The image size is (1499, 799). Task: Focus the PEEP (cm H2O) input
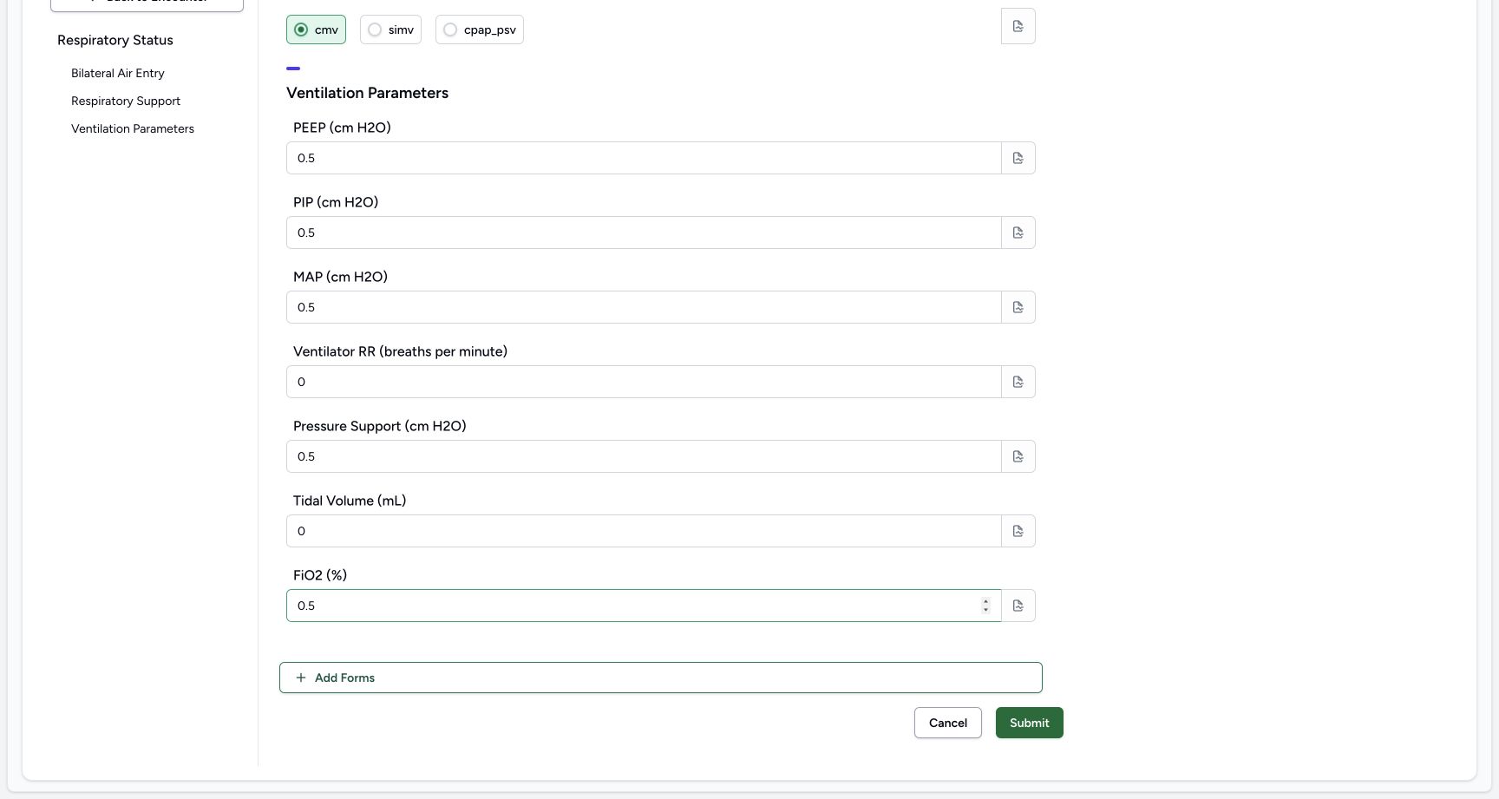(644, 158)
